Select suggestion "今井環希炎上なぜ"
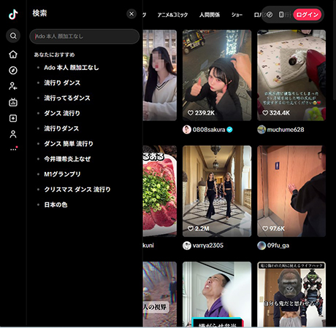Image resolution: width=336 pixels, height=328 pixels. coord(67,159)
